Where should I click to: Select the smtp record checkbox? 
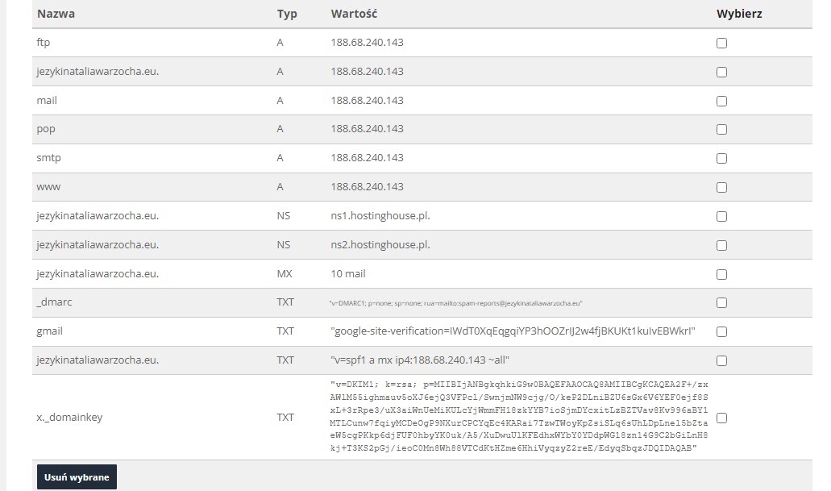tap(721, 159)
